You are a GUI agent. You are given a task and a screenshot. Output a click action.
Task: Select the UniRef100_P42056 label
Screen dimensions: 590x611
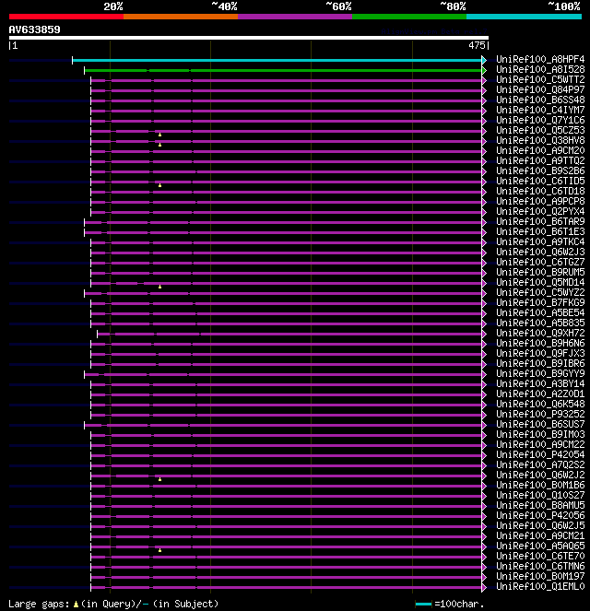pos(540,515)
